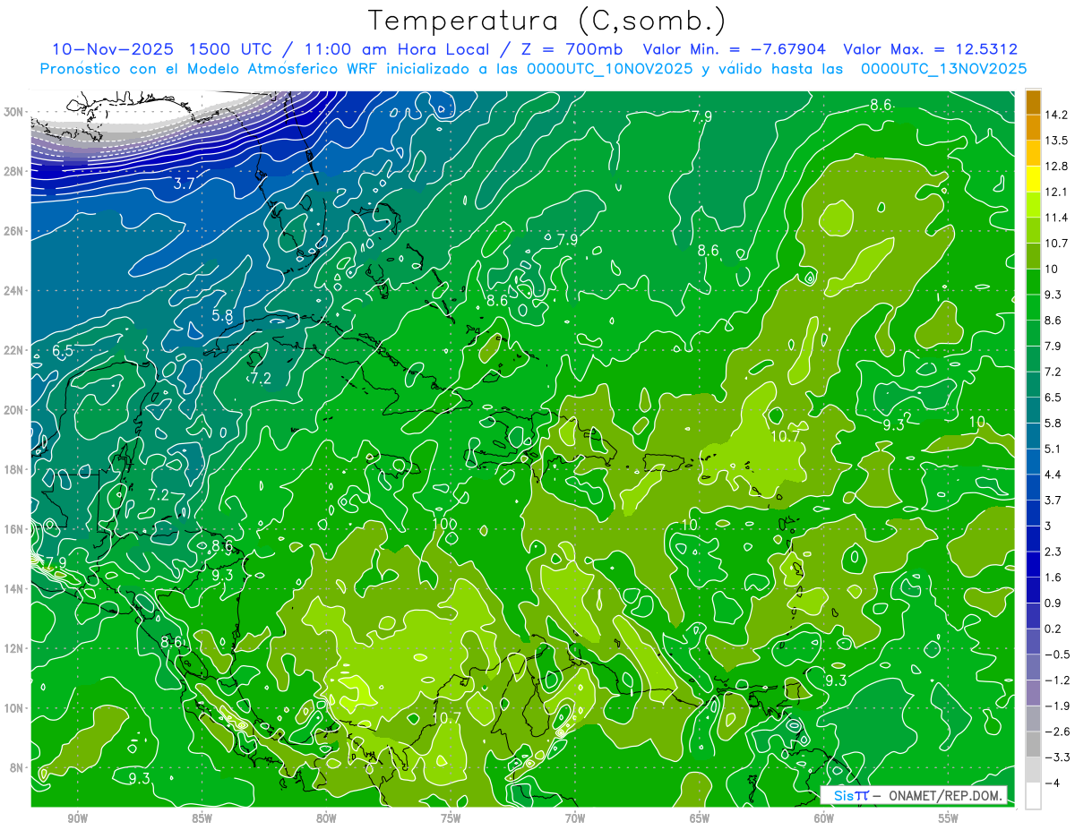Click legend value -3.3

click(1058, 757)
